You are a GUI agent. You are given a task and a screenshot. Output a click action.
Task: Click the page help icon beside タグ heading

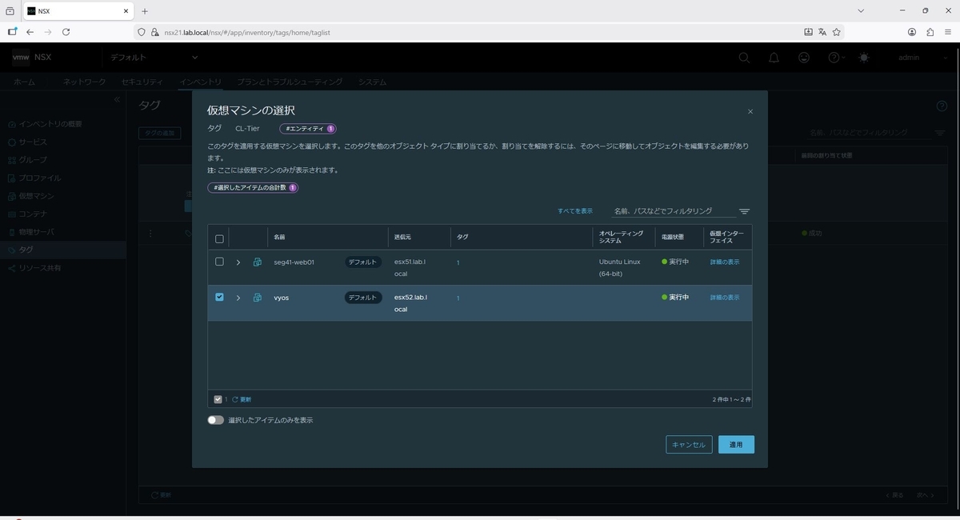942,106
